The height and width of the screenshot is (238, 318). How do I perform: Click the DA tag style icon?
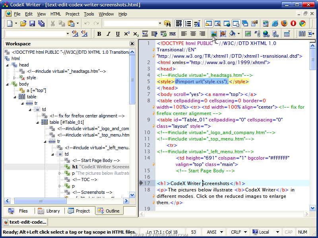(75, 34)
